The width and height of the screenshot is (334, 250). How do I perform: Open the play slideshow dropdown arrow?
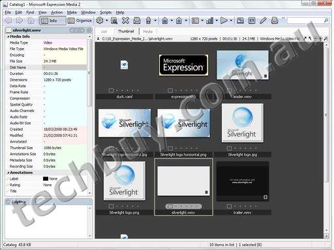click(x=231, y=21)
